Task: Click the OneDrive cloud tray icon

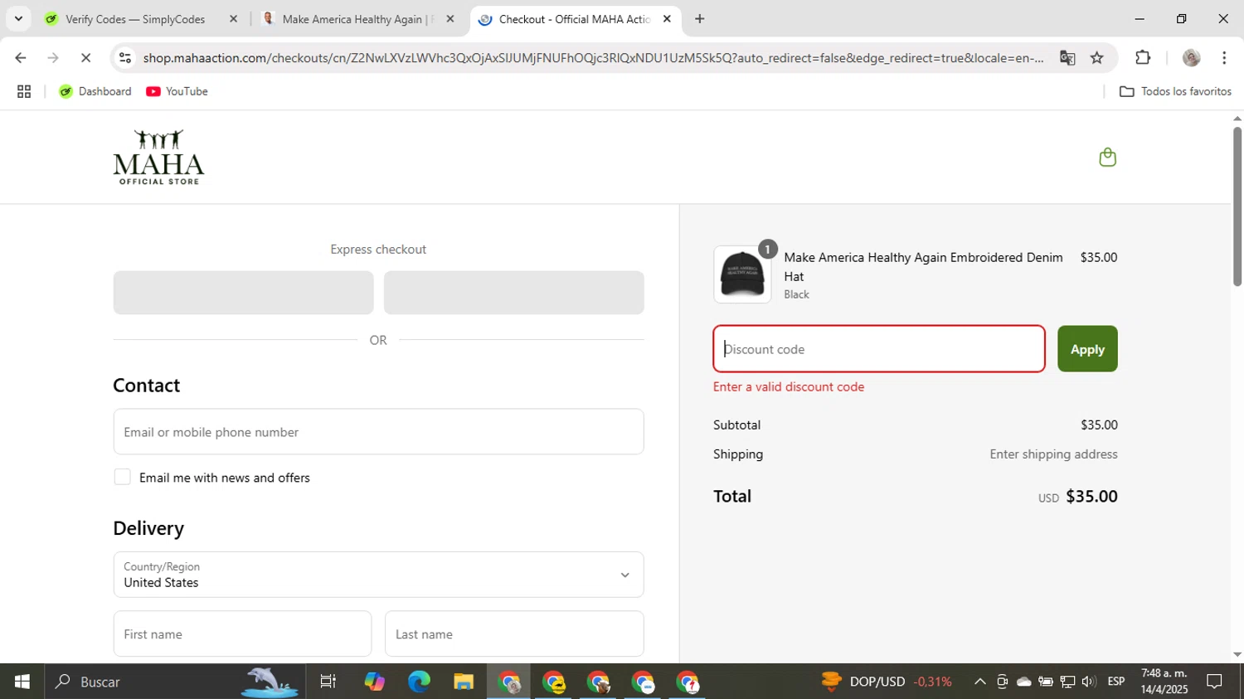Action: [x=1024, y=682]
